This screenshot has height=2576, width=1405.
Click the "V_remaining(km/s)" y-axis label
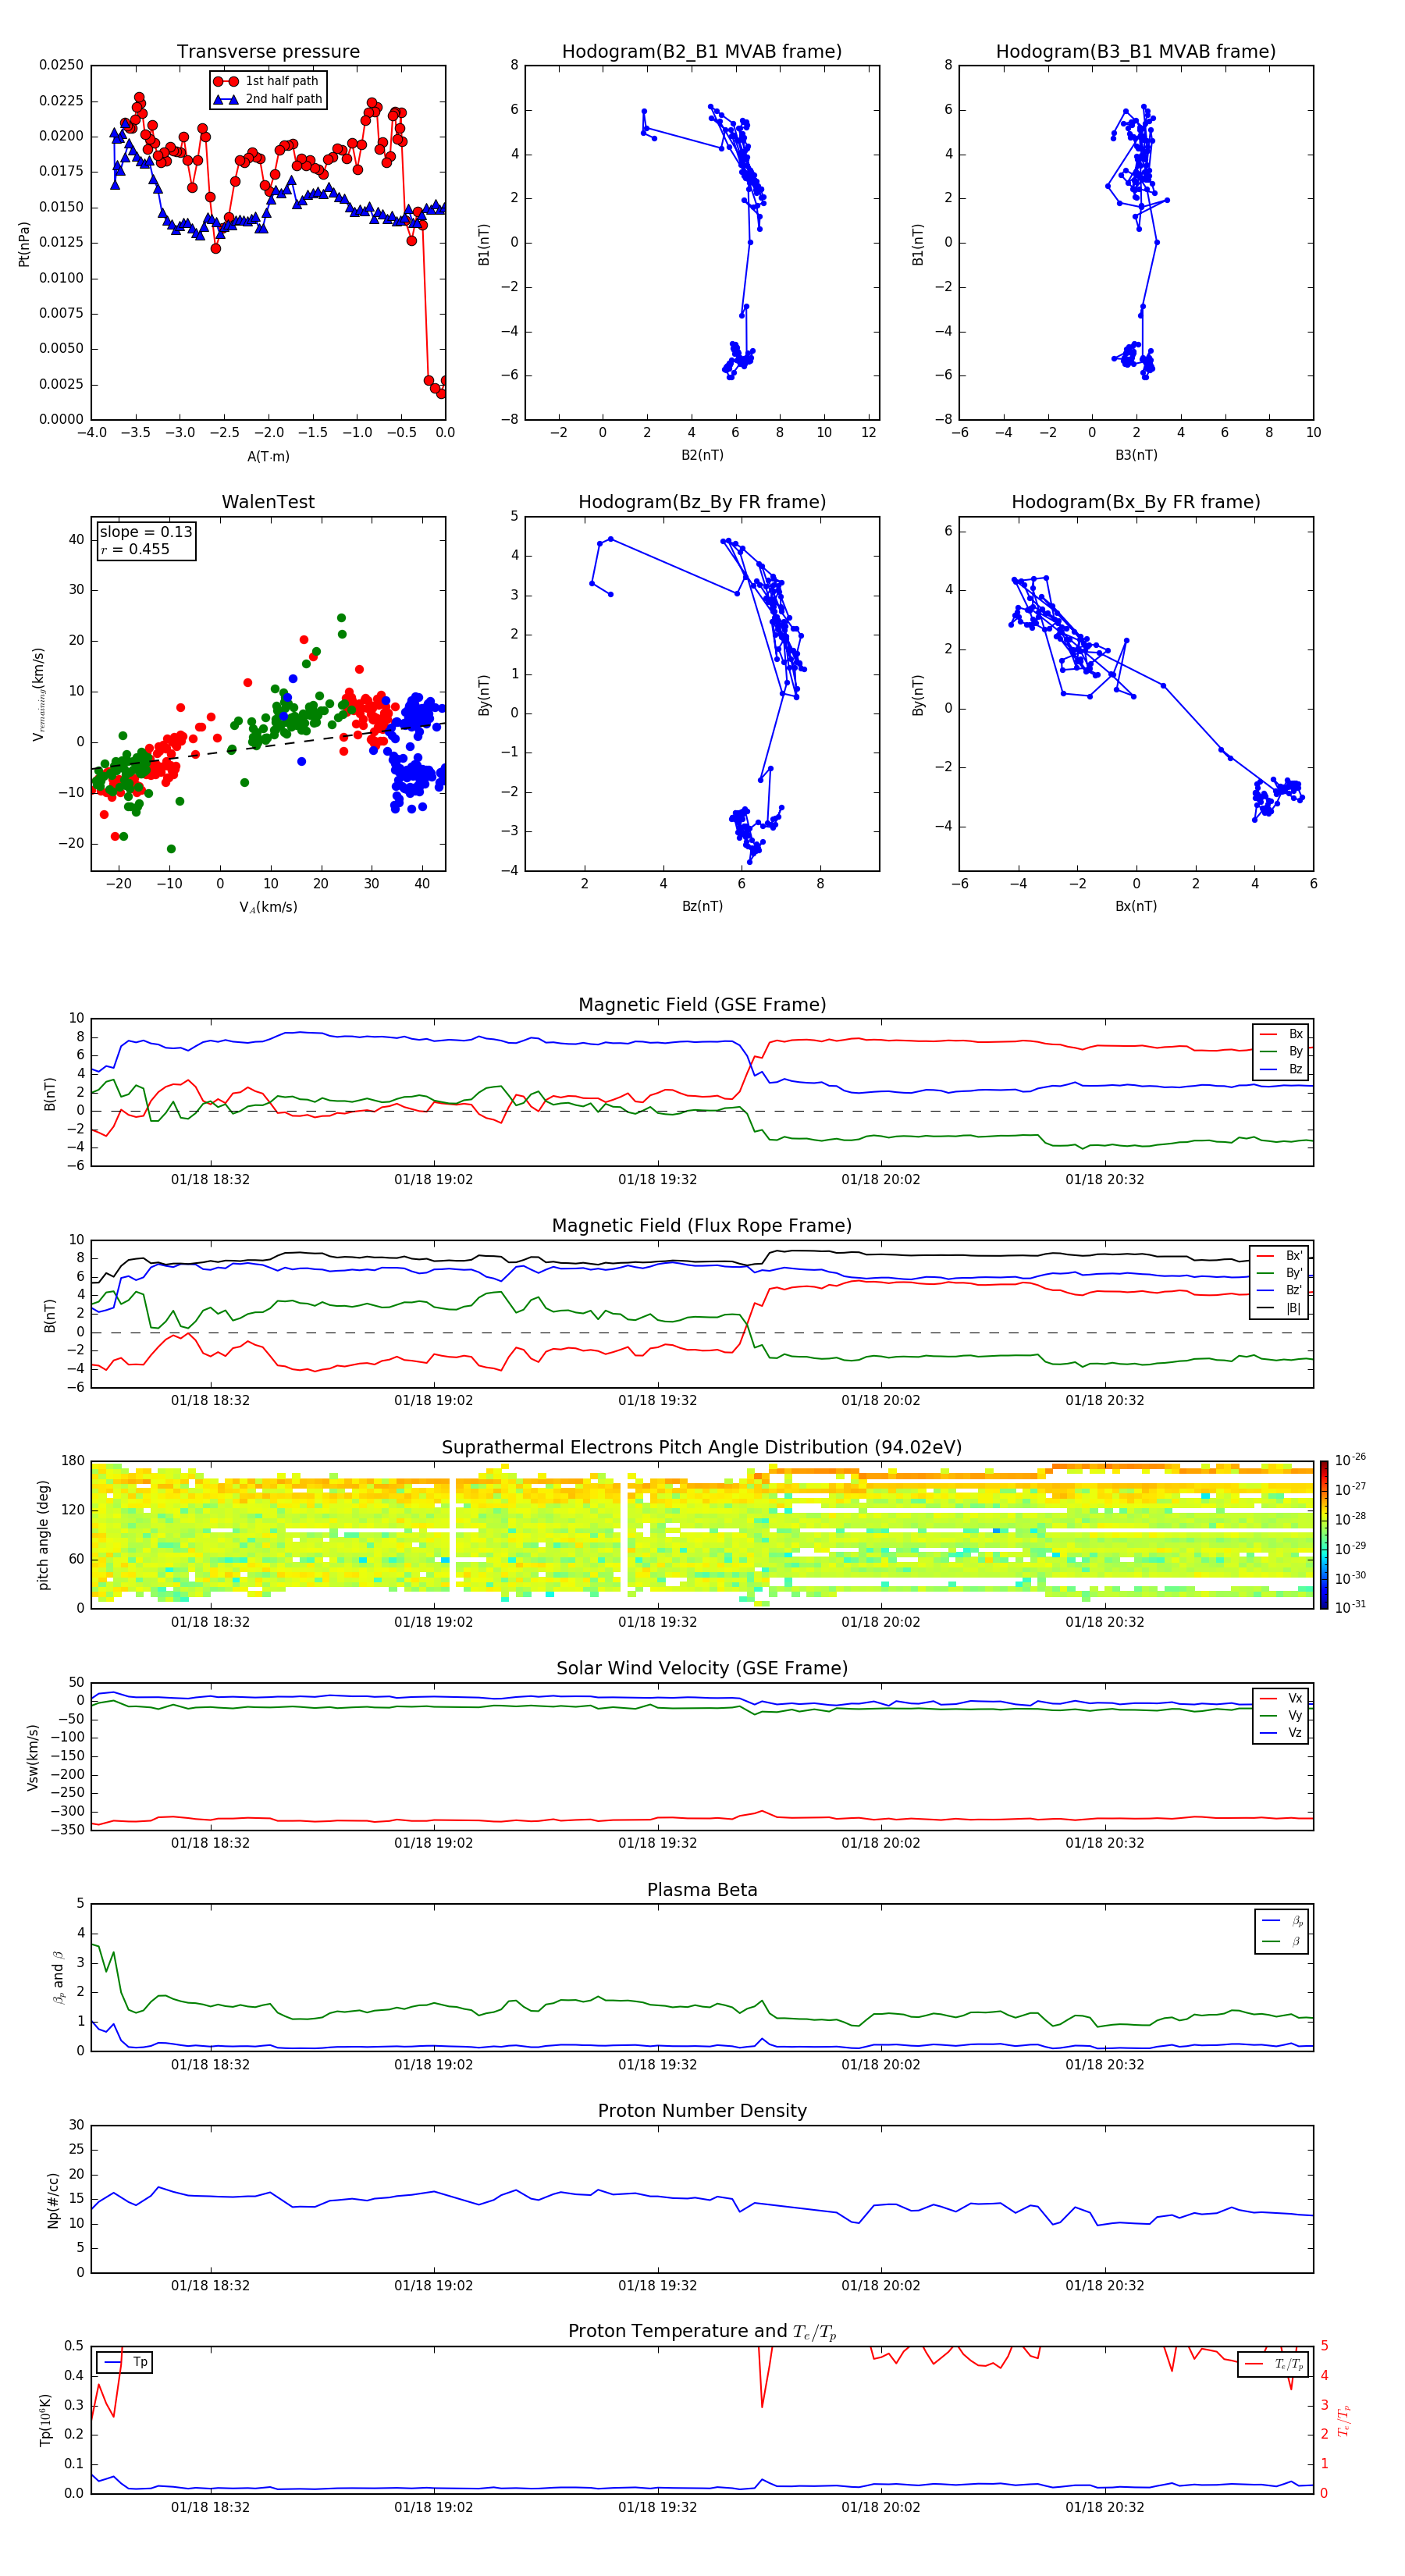pos(39,694)
